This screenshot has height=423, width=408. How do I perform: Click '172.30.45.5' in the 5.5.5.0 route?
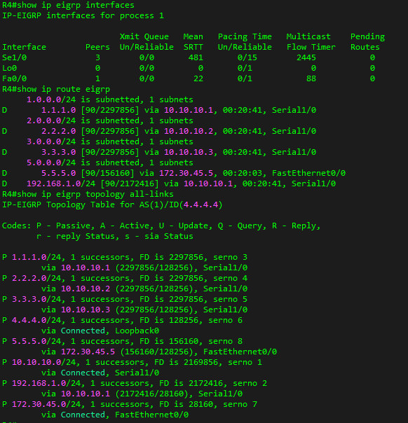(186, 174)
